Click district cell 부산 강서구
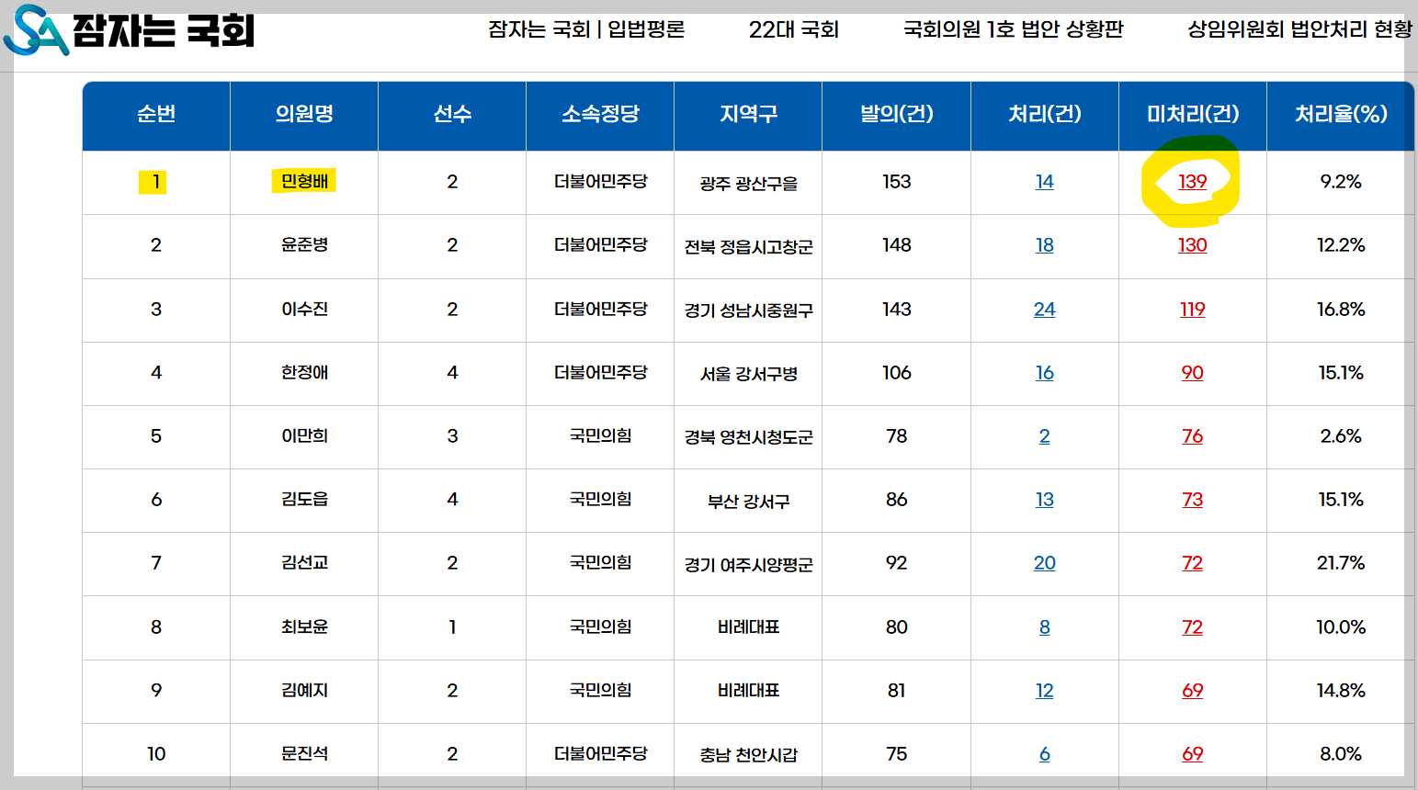Image resolution: width=1418 pixels, height=790 pixels. coord(748,502)
